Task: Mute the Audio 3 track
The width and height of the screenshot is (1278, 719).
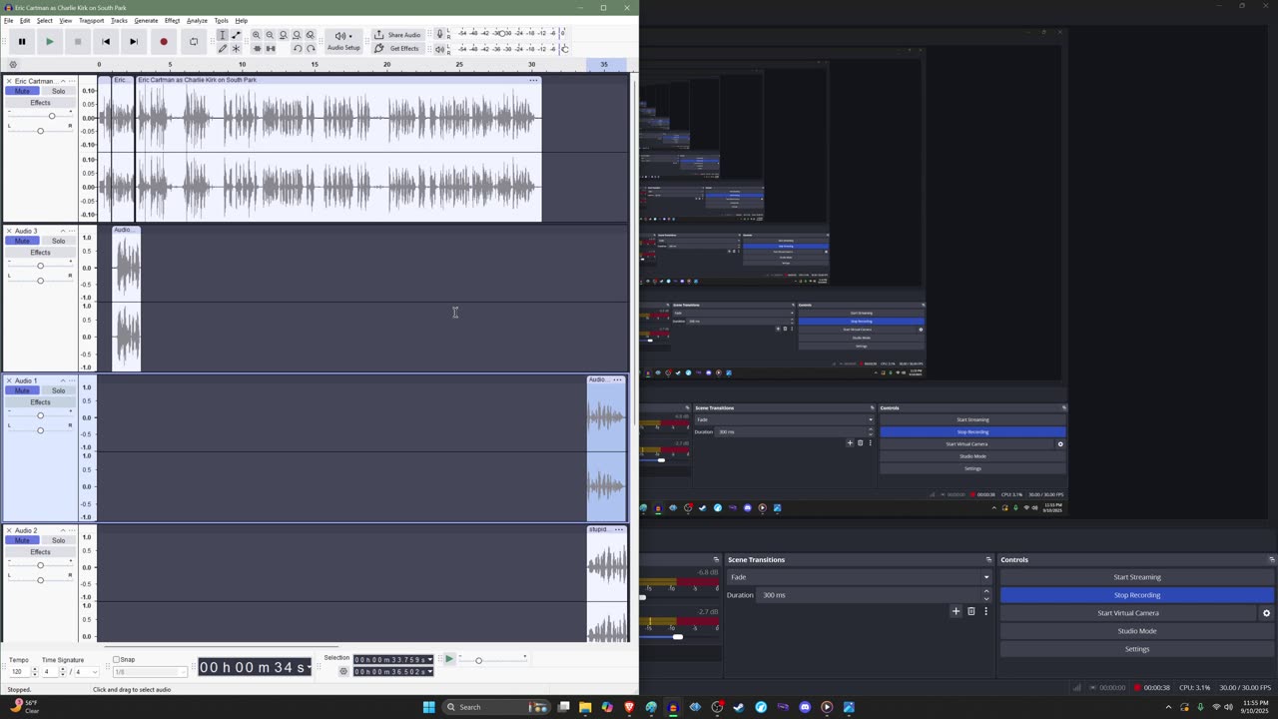Action: coord(22,241)
